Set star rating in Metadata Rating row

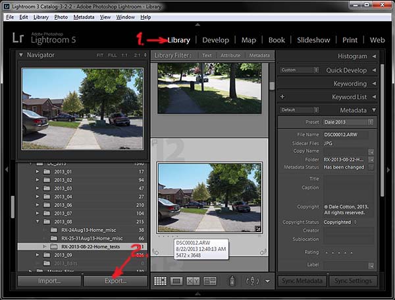click(339, 253)
